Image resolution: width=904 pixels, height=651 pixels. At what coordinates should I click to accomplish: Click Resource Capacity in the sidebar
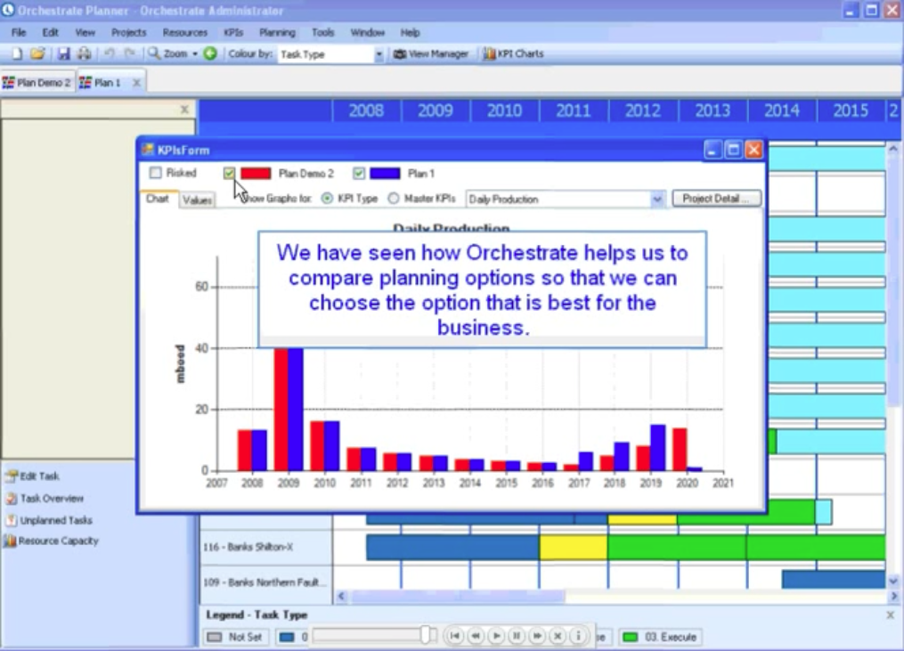click(x=52, y=541)
